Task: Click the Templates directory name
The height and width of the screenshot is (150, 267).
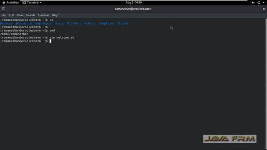Action: (107, 23)
